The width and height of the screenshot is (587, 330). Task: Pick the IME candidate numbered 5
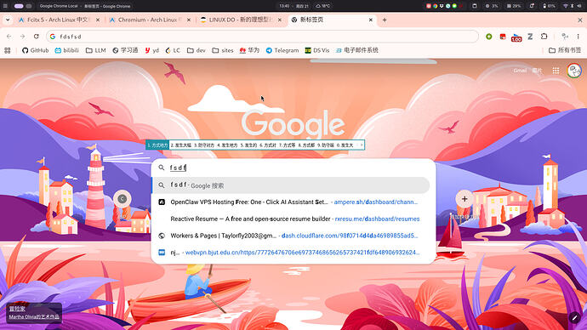[248, 145]
